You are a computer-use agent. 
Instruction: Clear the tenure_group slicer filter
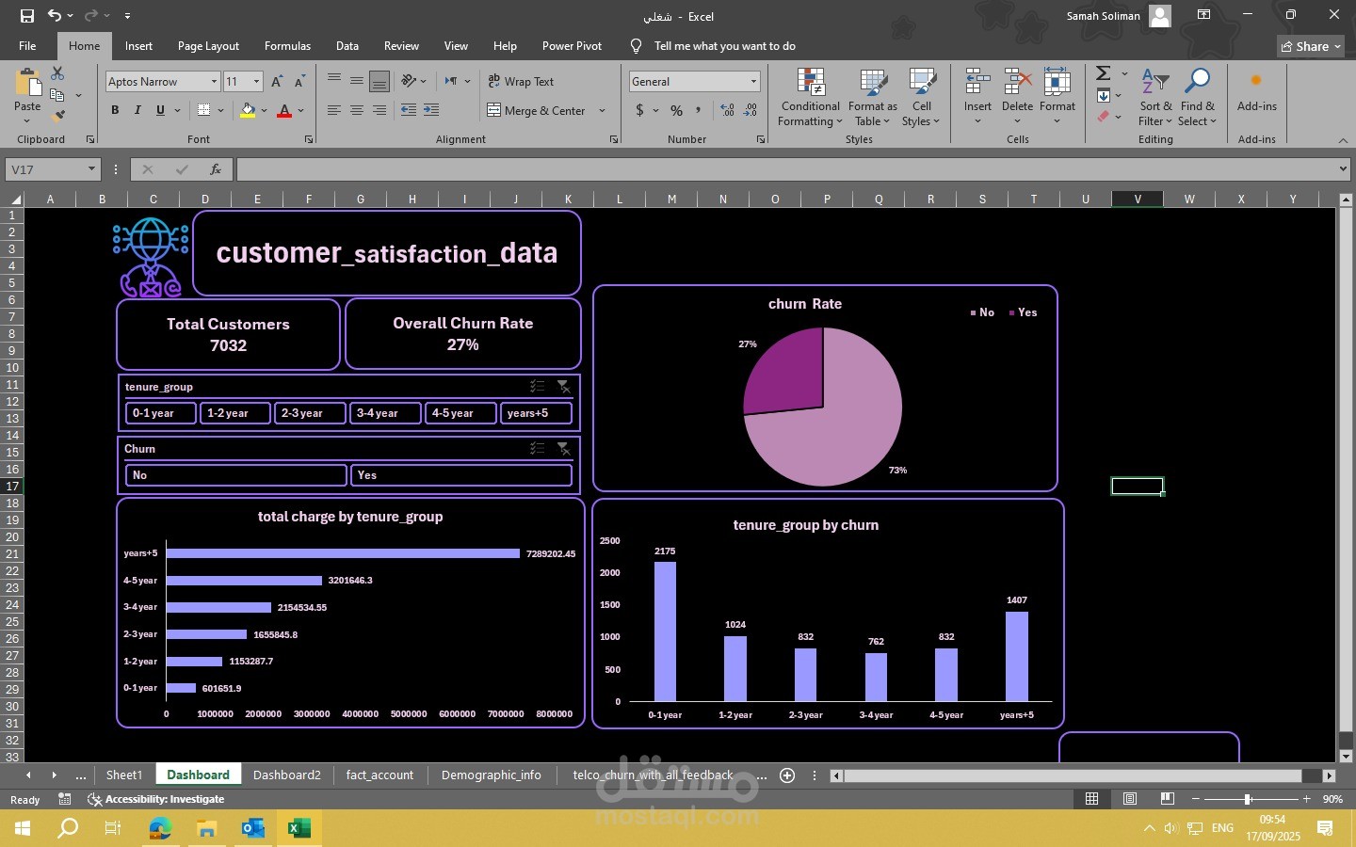click(x=563, y=387)
